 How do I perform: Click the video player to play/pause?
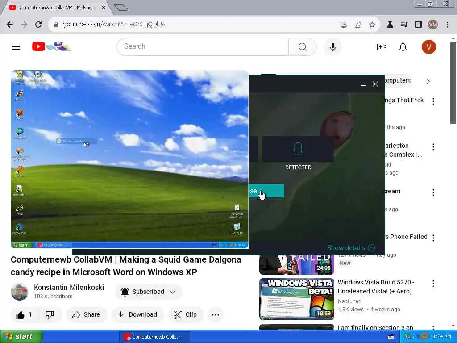click(x=130, y=159)
